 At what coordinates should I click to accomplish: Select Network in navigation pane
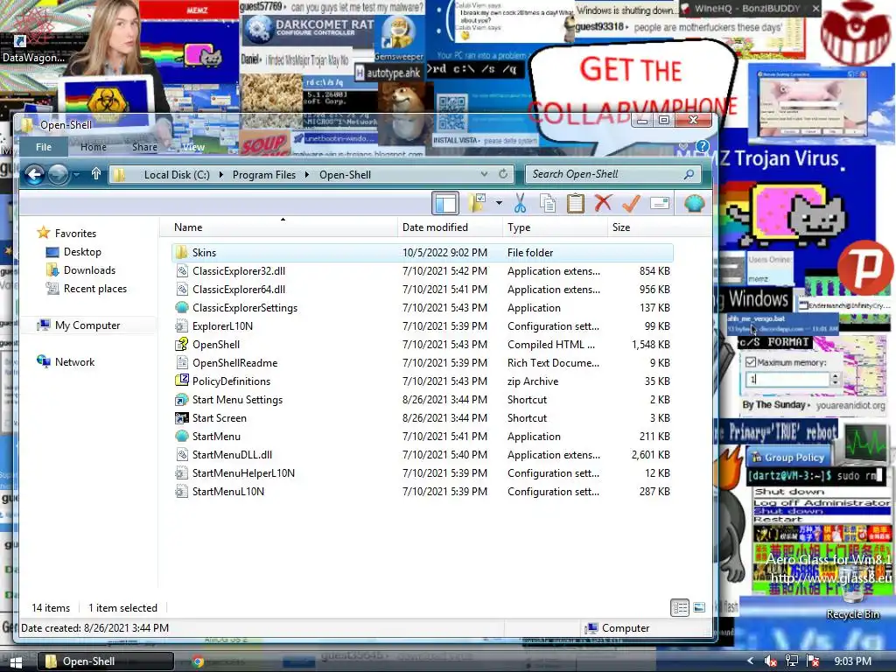[x=74, y=361]
